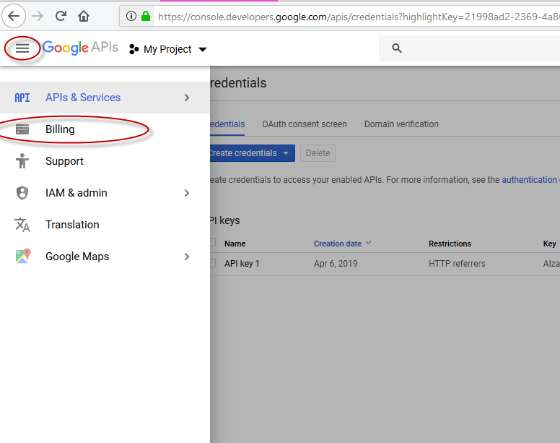
Task: Open Billing from the side menu
Action: click(x=105, y=129)
